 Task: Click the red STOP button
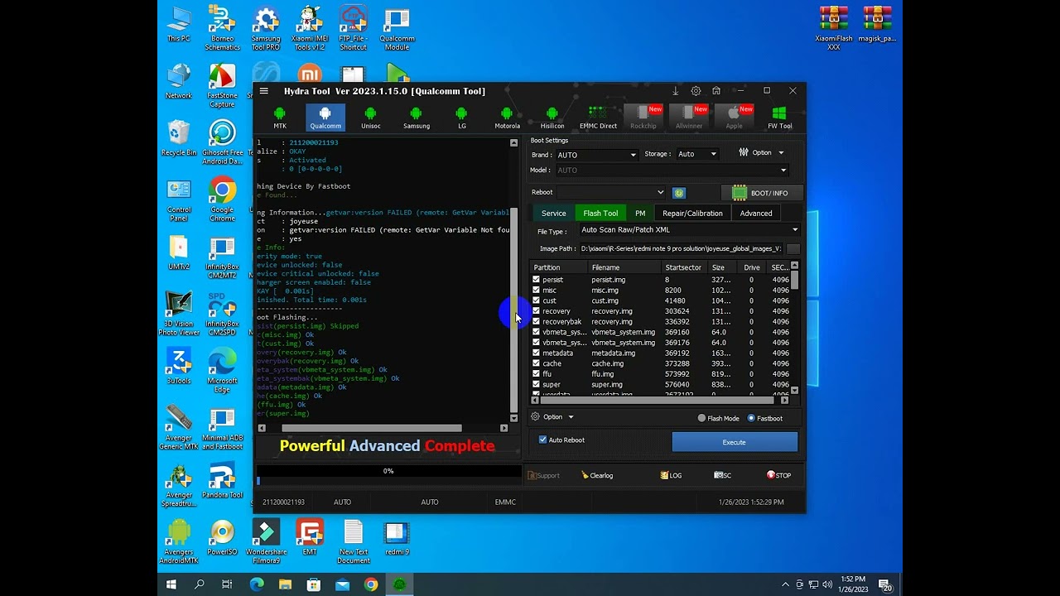tap(778, 475)
